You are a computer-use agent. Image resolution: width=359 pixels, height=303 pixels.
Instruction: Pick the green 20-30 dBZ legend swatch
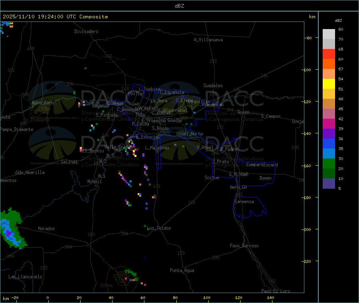(x=329, y=163)
